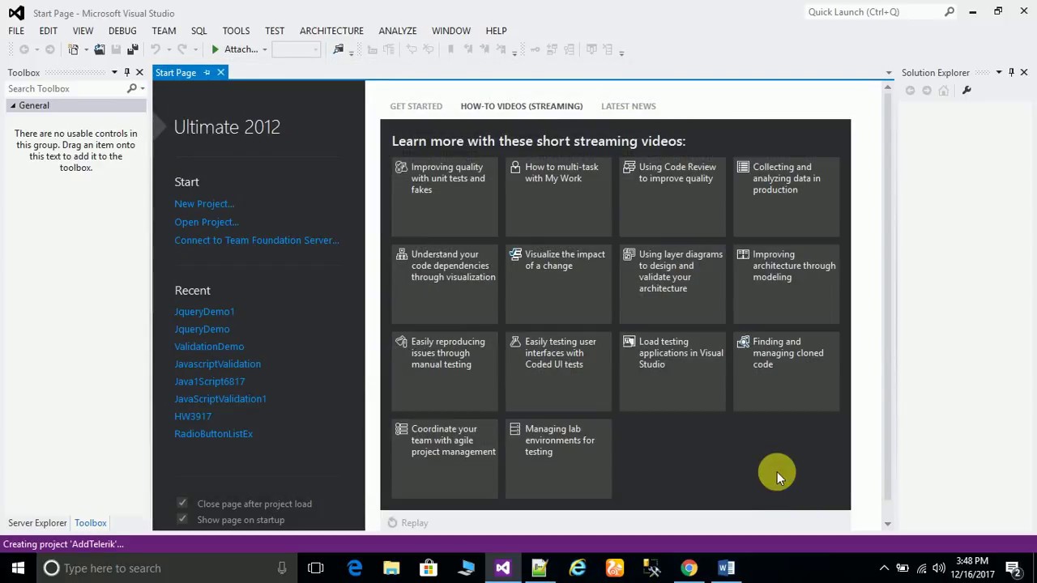The height and width of the screenshot is (583, 1037).
Task: Open the Toolbox window position dropdown
Action: click(114, 72)
